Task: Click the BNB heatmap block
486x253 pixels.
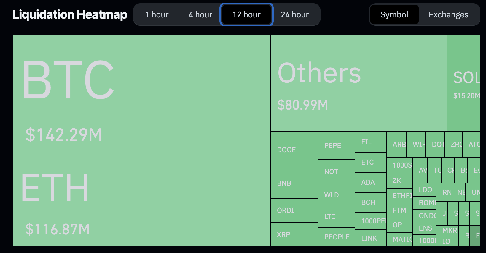Action: tap(294, 183)
